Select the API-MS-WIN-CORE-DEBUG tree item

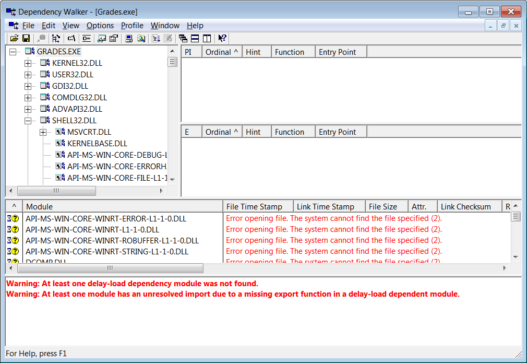117,155
